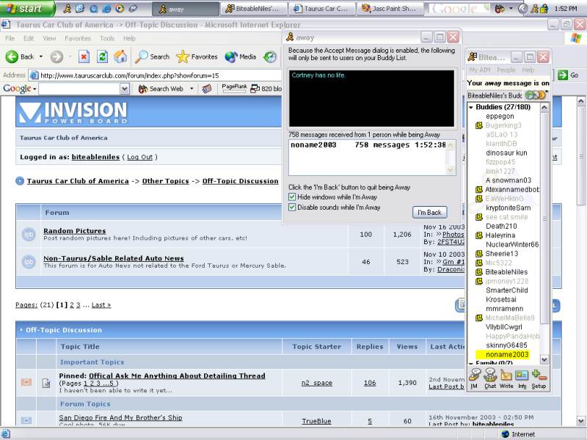Open AIM Setup button
587x440 pixels.
[539, 379]
